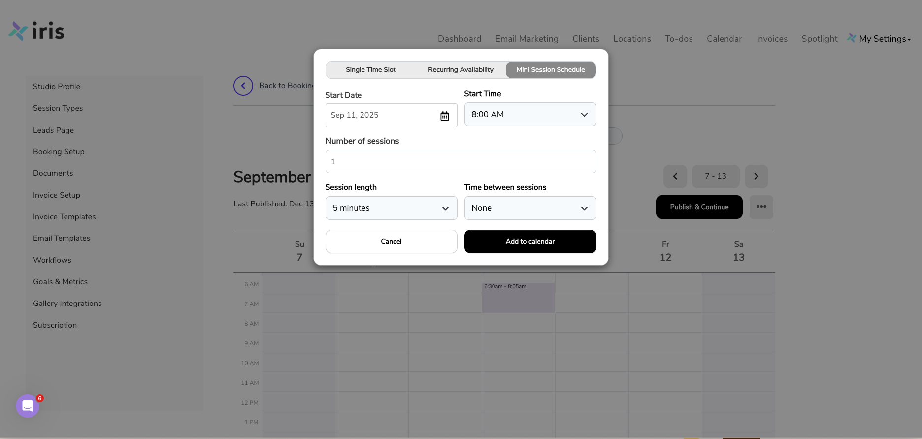Expand the My Settings caret
This screenshot has height=439, width=922.
[910, 39]
